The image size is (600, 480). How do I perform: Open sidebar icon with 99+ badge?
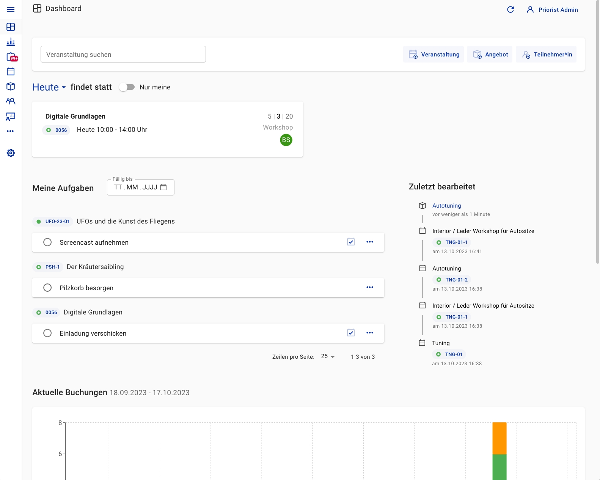[x=11, y=57]
